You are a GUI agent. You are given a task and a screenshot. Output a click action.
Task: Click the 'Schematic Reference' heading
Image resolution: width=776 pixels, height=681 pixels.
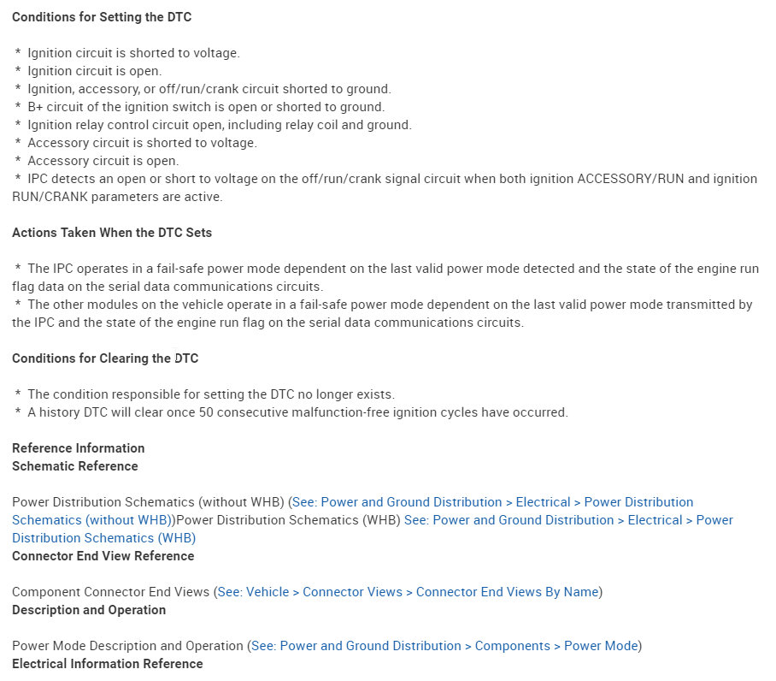(x=75, y=466)
